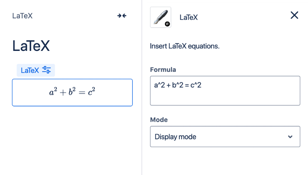308x175 pixels.
Task: Focus the Formula text field
Action: coord(225,95)
